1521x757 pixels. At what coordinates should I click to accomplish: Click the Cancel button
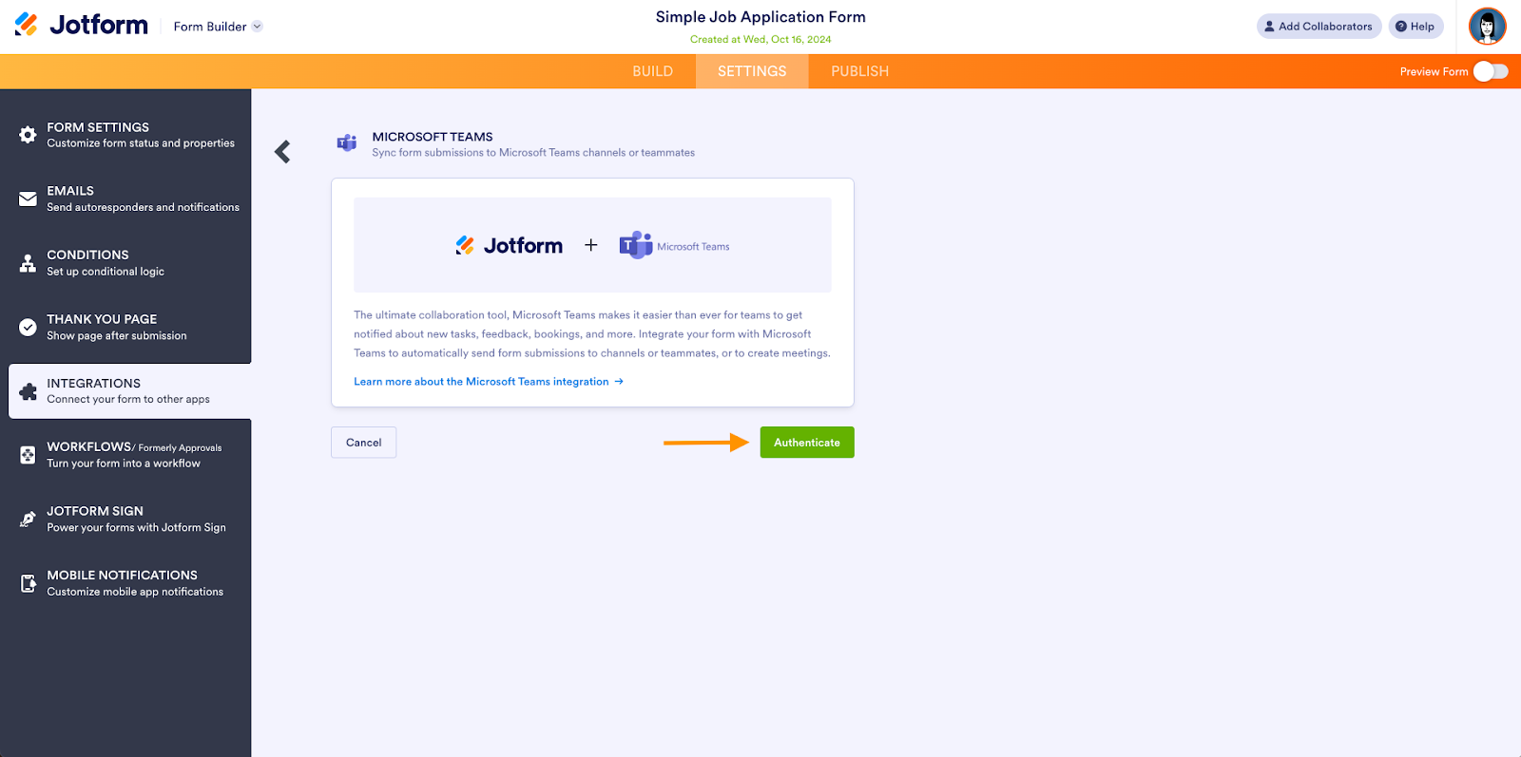[364, 443]
